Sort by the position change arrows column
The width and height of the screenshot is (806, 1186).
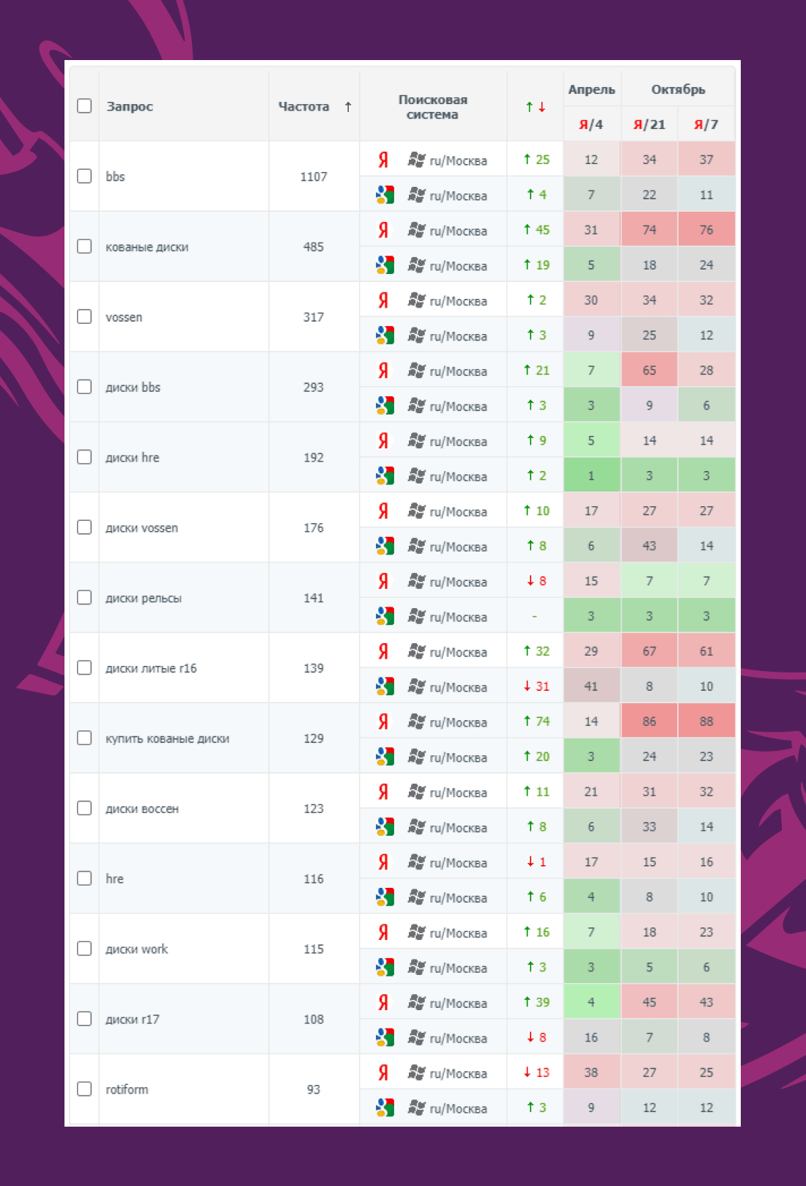535,107
